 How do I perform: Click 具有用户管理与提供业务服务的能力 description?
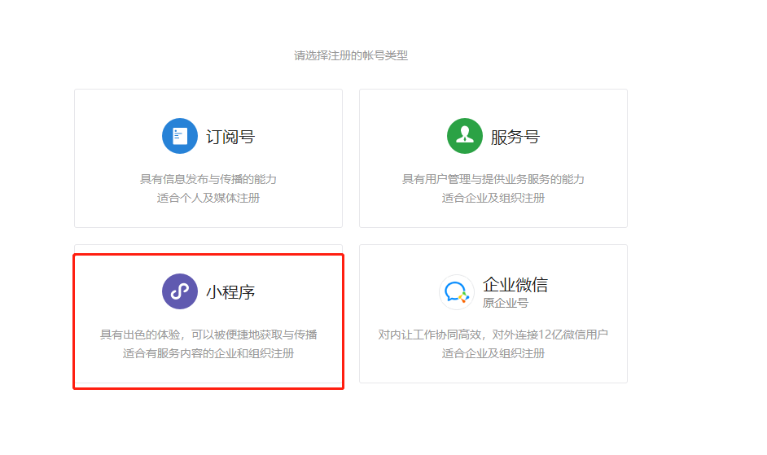[x=493, y=179]
